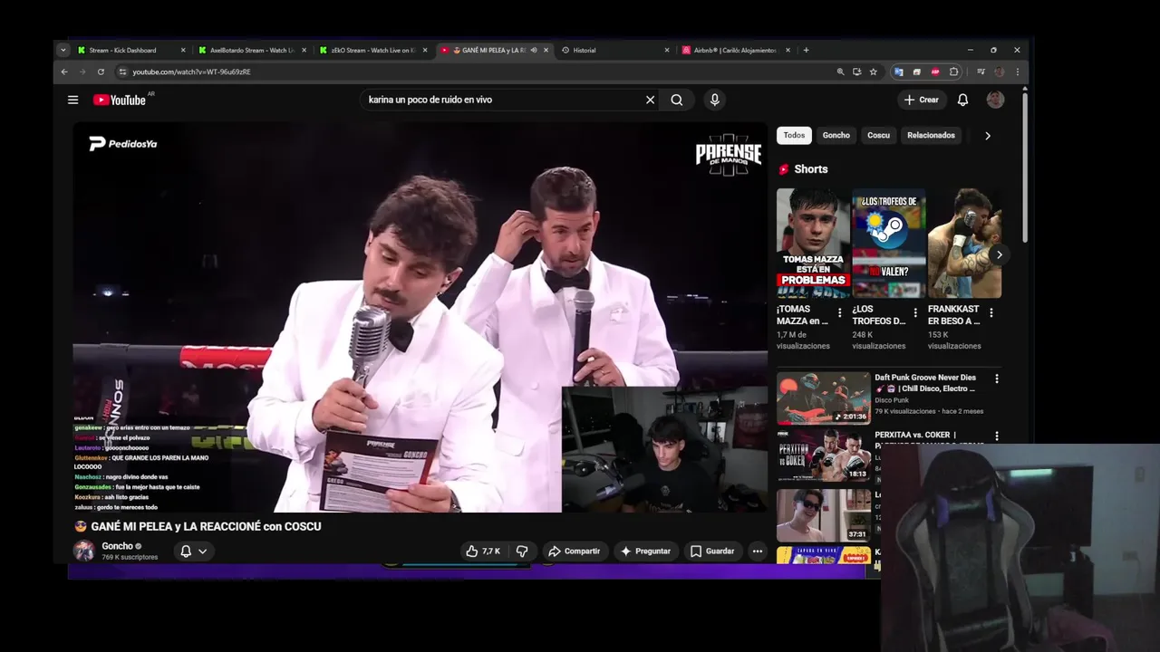Screen dimensions: 1160x652
Task: Open options for LOS TROFEOS short
Action: [915, 312]
